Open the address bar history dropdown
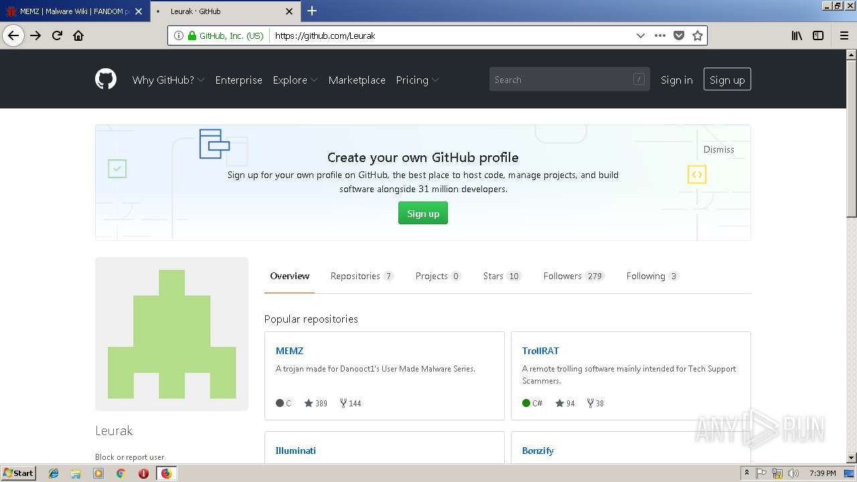Viewport: 857px width, 482px height. pos(640,35)
